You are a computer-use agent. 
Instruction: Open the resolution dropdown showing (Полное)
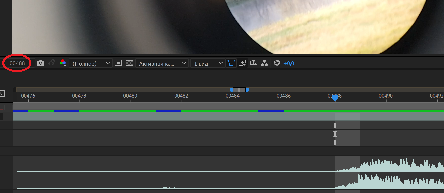[x=91, y=63]
